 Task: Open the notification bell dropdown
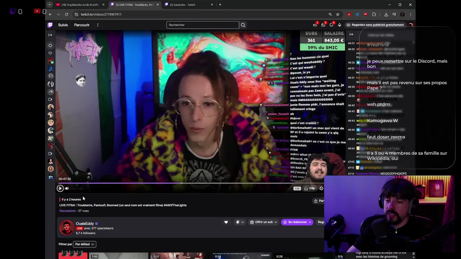[x=240, y=222]
